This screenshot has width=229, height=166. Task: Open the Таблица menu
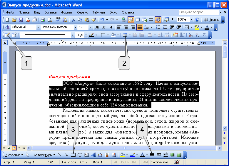pyautogui.click(x=98, y=12)
